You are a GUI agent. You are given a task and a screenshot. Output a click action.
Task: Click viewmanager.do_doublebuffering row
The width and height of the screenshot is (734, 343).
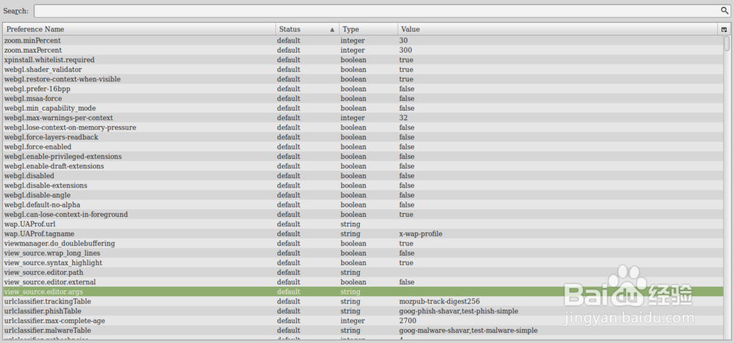pos(363,243)
